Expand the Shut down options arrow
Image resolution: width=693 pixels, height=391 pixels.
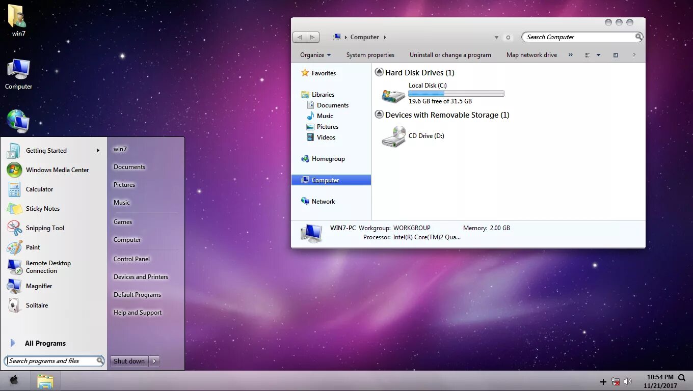(154, 361)
